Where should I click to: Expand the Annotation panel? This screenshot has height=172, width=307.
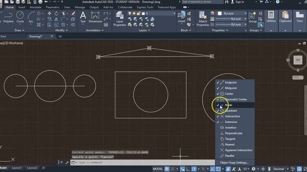pos(94,30)
